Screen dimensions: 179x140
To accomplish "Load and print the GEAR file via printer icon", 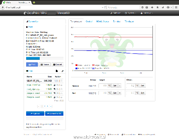I will point(61,81).
